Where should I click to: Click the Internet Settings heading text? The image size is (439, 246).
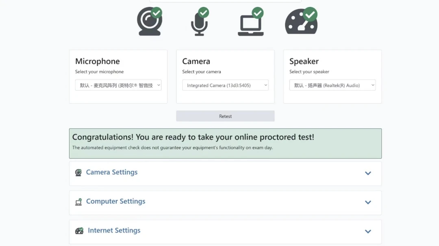click(114, 231)
